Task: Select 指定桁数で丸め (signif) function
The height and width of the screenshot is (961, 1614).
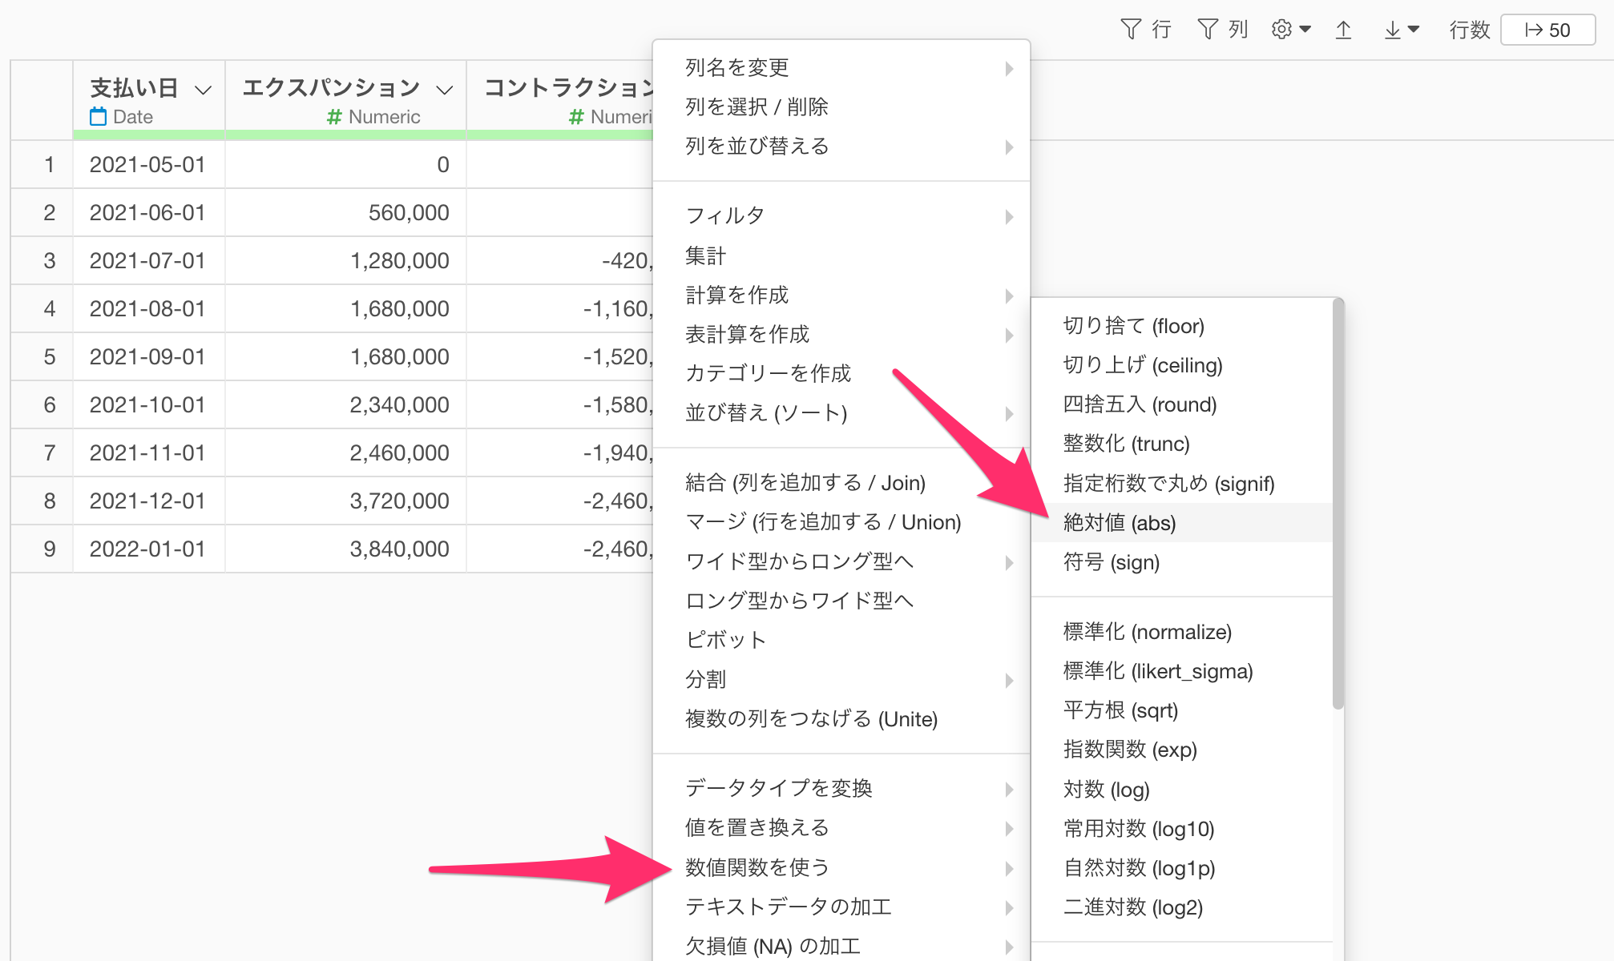Action: coord(1182,483)
